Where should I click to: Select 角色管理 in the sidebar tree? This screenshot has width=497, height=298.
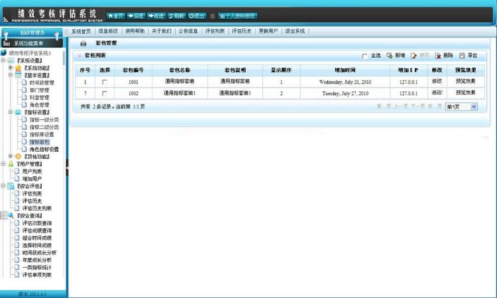pos(39,105)
